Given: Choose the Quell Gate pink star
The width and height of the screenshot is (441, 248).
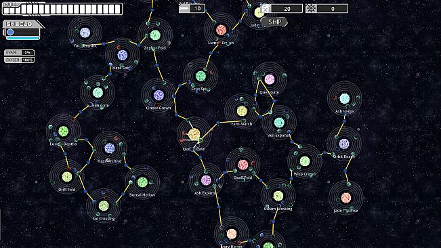Looking at the screenshot, I should (270, 79).
